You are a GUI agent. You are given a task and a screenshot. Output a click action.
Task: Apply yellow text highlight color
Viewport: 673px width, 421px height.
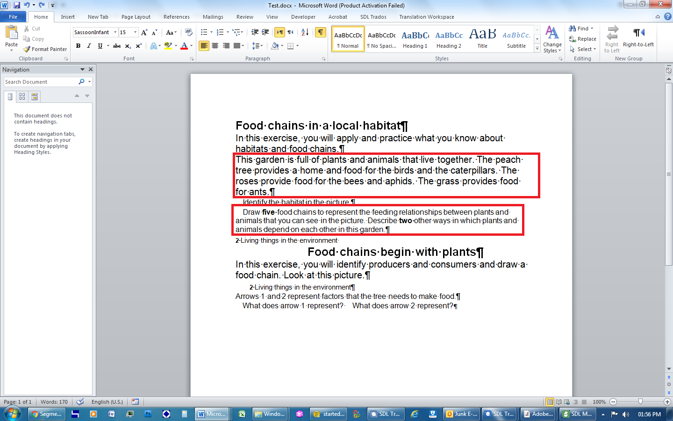[168, 46]
